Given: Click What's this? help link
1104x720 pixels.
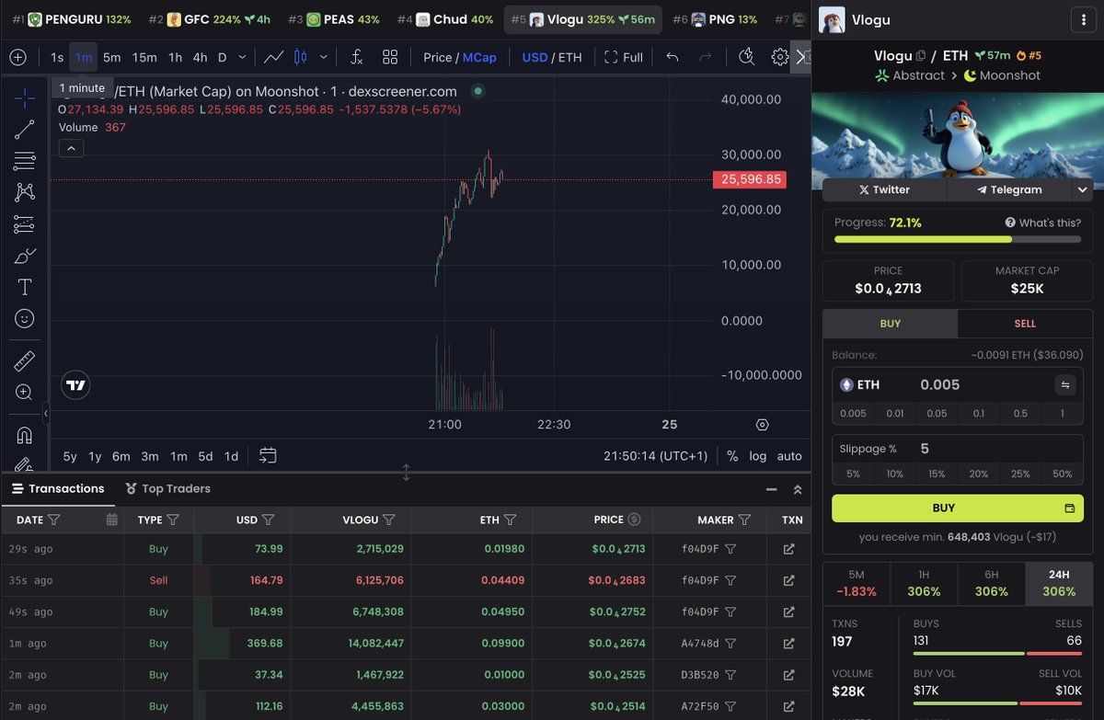Looking at the screenshot, I should pos(1043,223).
